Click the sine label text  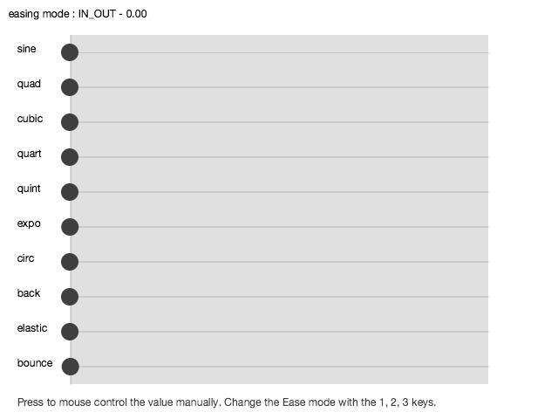coord(26,49)
